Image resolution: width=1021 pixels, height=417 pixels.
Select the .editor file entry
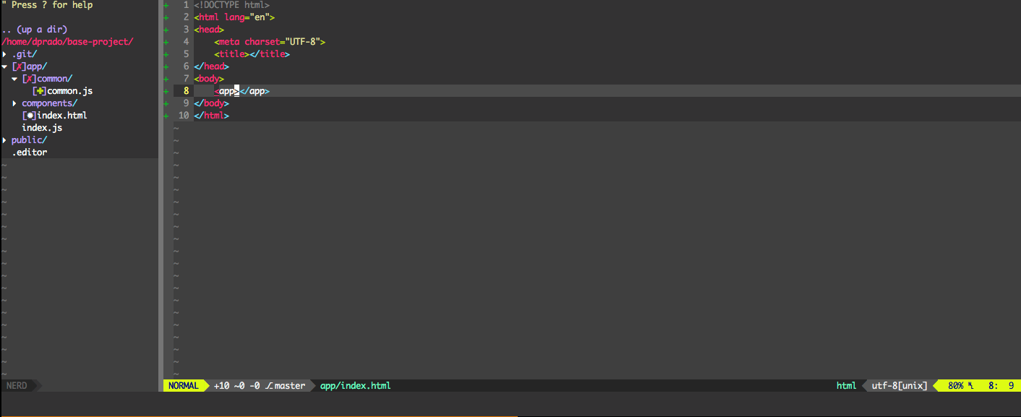30,152
